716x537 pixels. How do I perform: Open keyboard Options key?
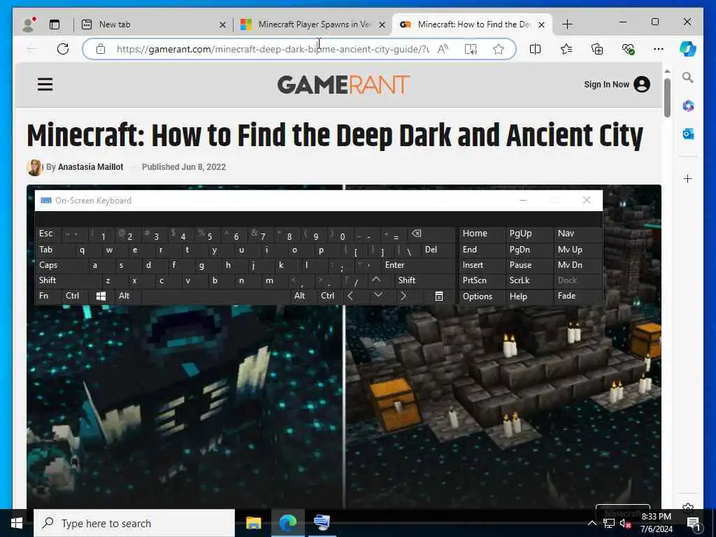click(481, 296)
